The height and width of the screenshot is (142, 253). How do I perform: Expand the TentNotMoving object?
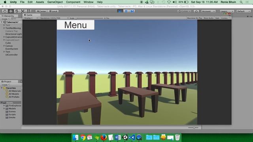point(4,28)
